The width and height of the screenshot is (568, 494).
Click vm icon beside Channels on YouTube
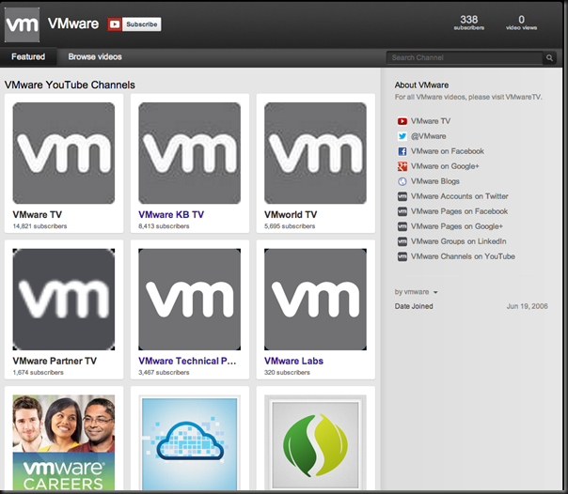[402, 256]
